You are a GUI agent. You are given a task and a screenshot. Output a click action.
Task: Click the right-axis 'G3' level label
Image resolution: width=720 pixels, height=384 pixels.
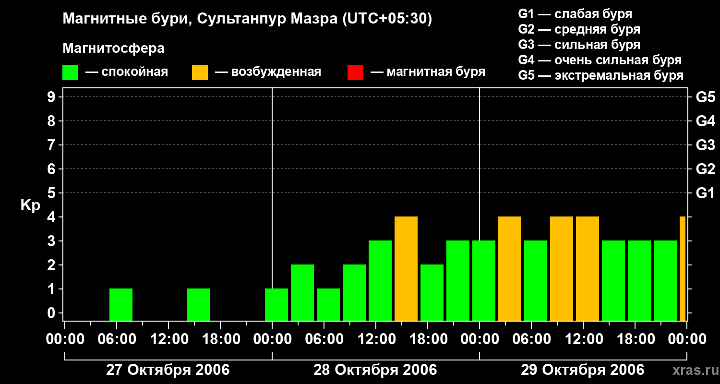point(705,145)
